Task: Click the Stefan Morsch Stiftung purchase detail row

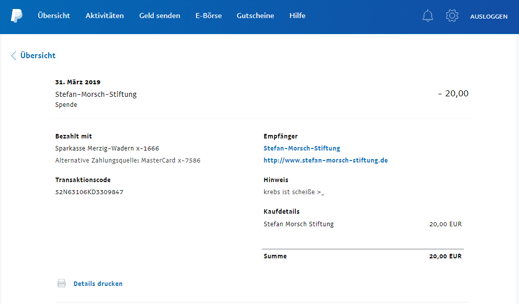Action: (x=362, y=224)
